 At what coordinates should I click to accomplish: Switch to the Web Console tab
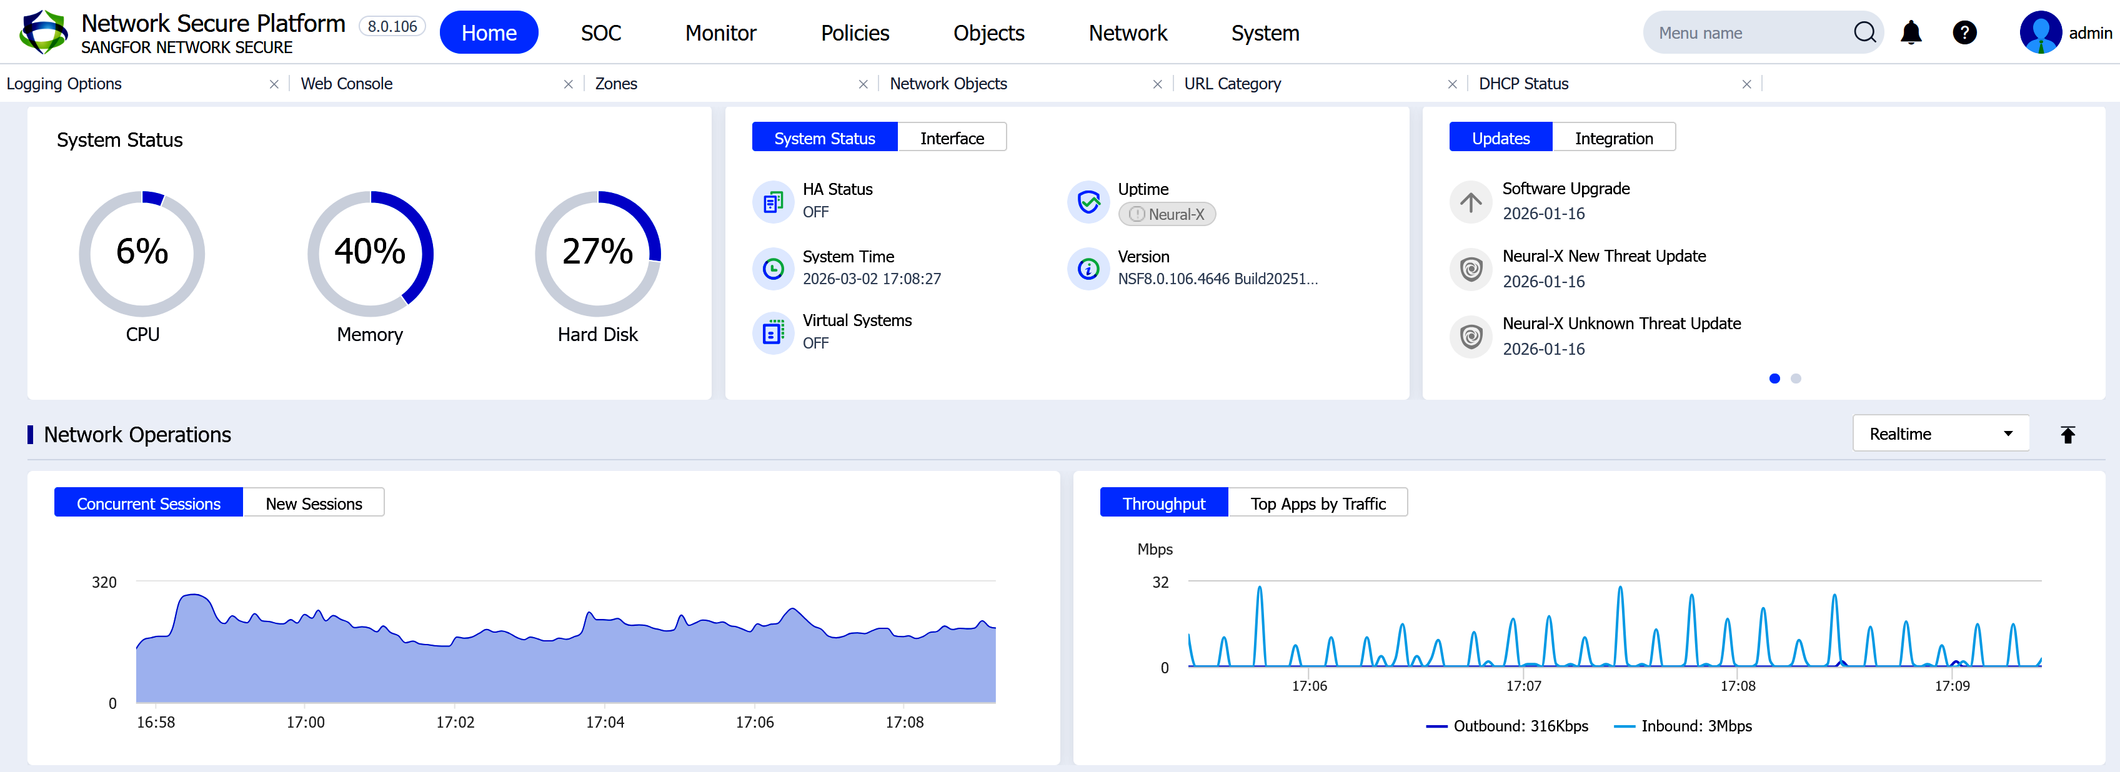click(347, 84)
